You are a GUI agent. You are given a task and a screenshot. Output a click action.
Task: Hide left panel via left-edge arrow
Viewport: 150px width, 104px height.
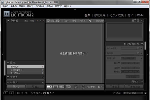pos(2,54)
